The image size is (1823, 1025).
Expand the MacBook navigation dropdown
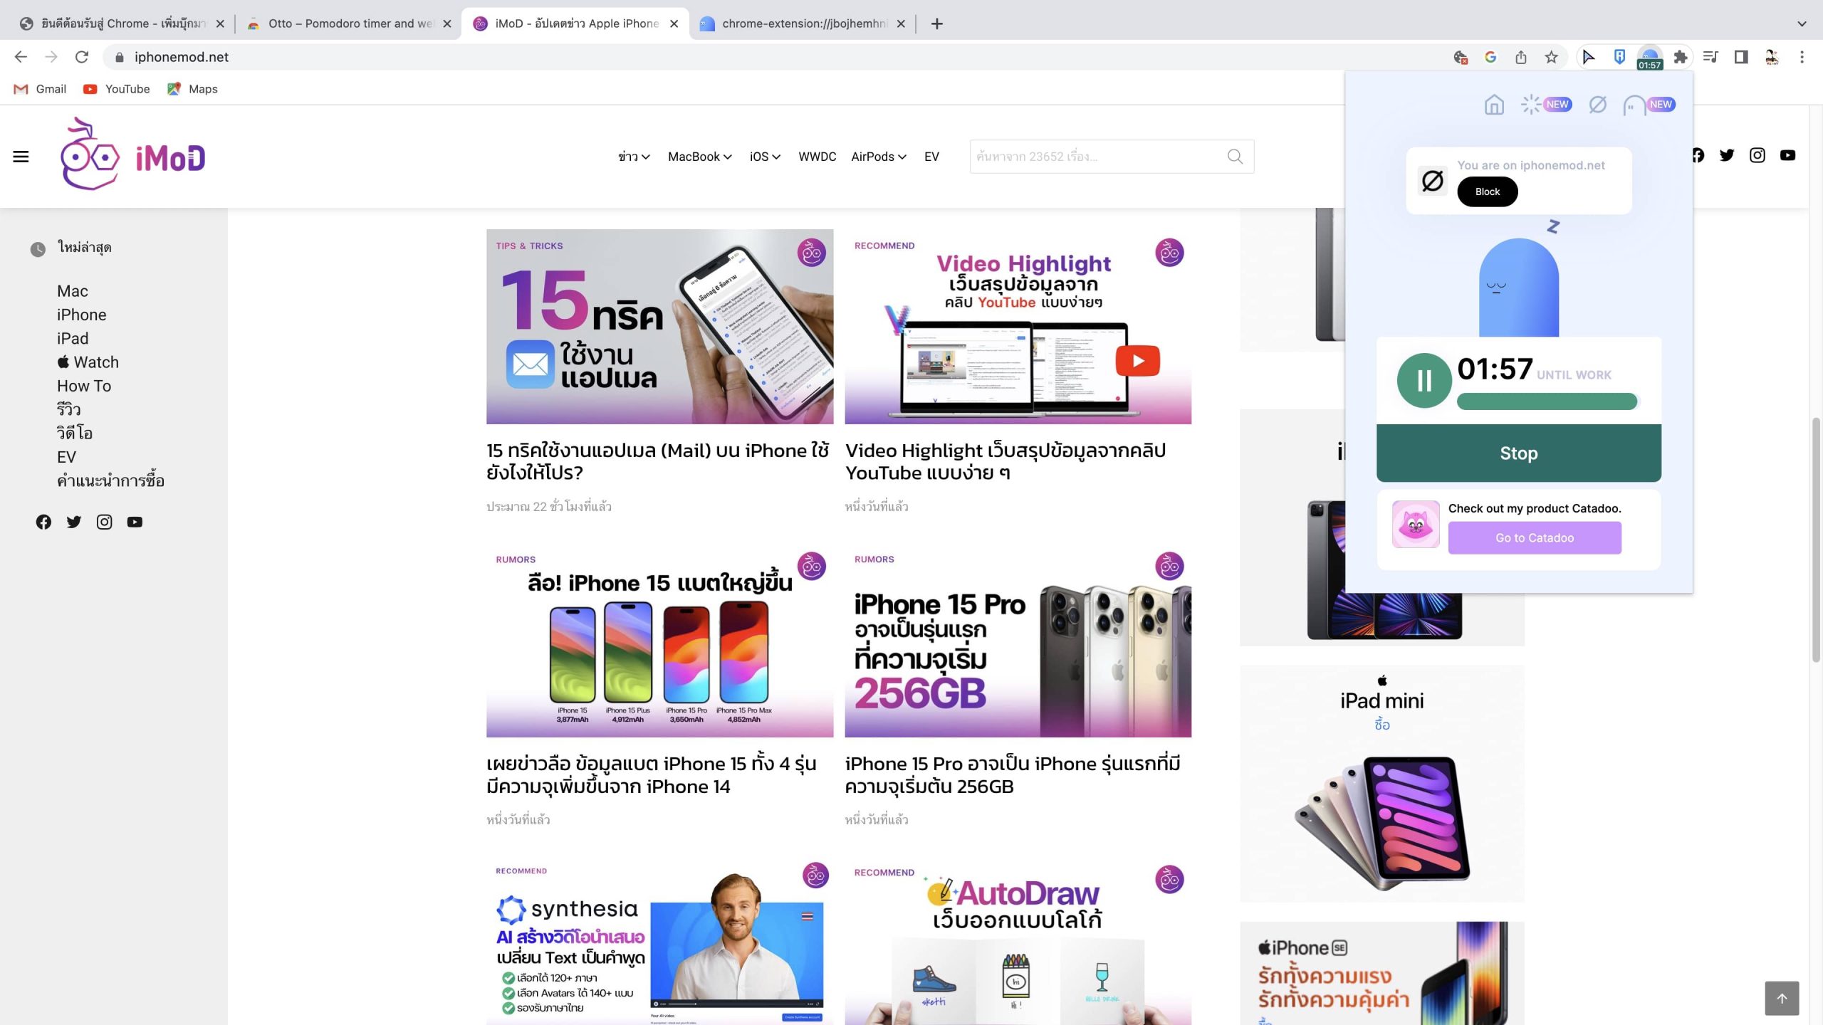tap(699, 157)
